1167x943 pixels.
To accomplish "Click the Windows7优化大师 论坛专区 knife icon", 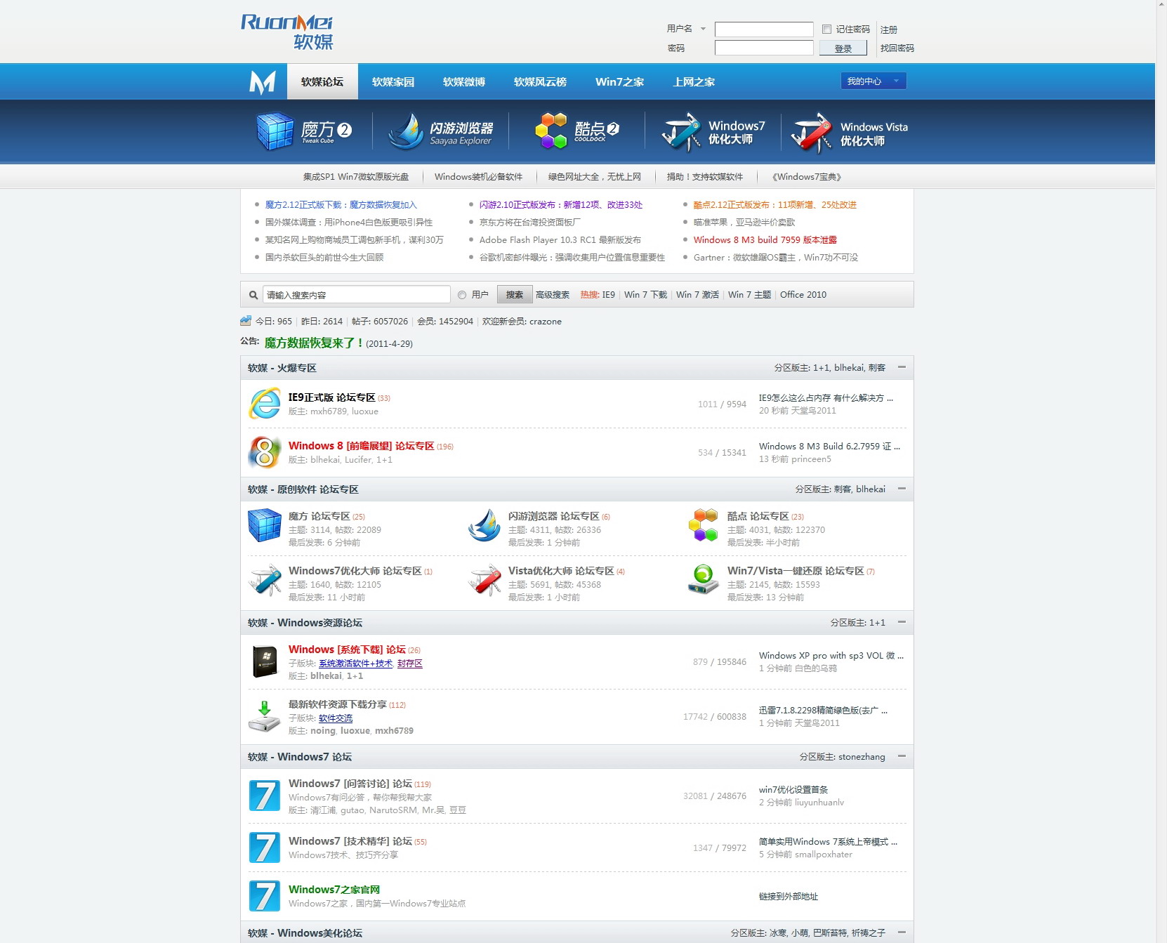I will tap(265, 580).
